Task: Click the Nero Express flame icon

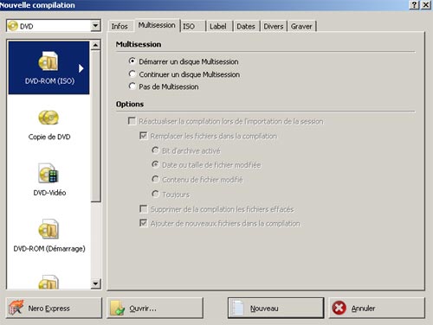Action: [x=16, y=308]
